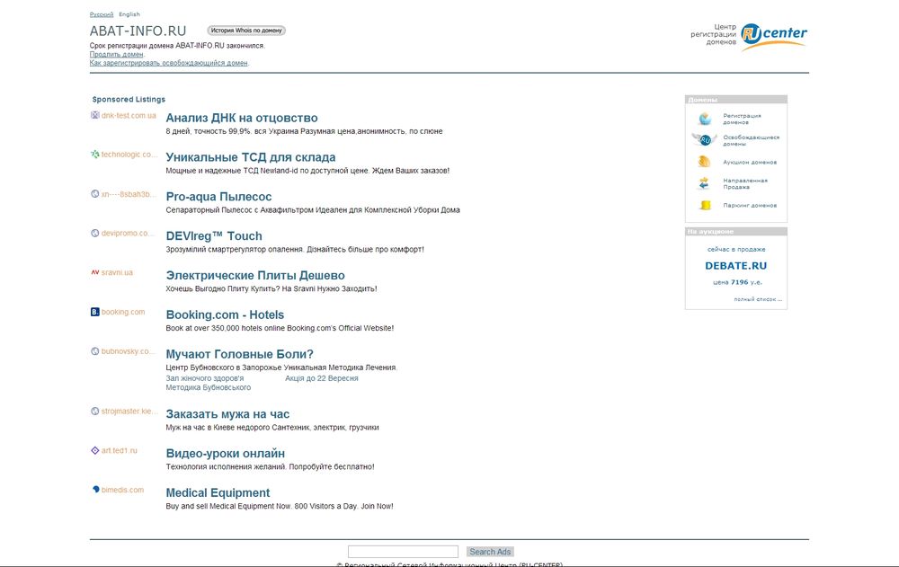Click the devipromo globe favicon
This screenshot has height=567, width=899.
94,234
